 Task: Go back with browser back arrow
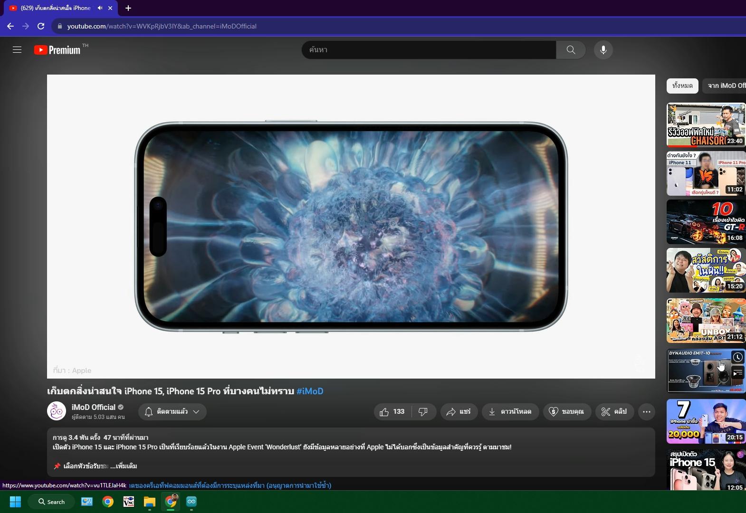10,26
